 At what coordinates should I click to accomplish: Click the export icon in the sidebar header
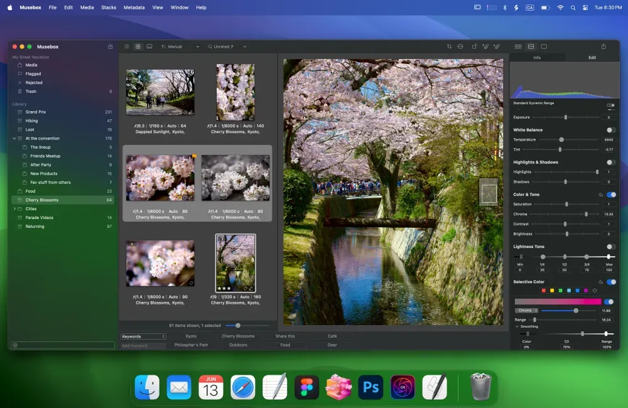tap(111, 46)
